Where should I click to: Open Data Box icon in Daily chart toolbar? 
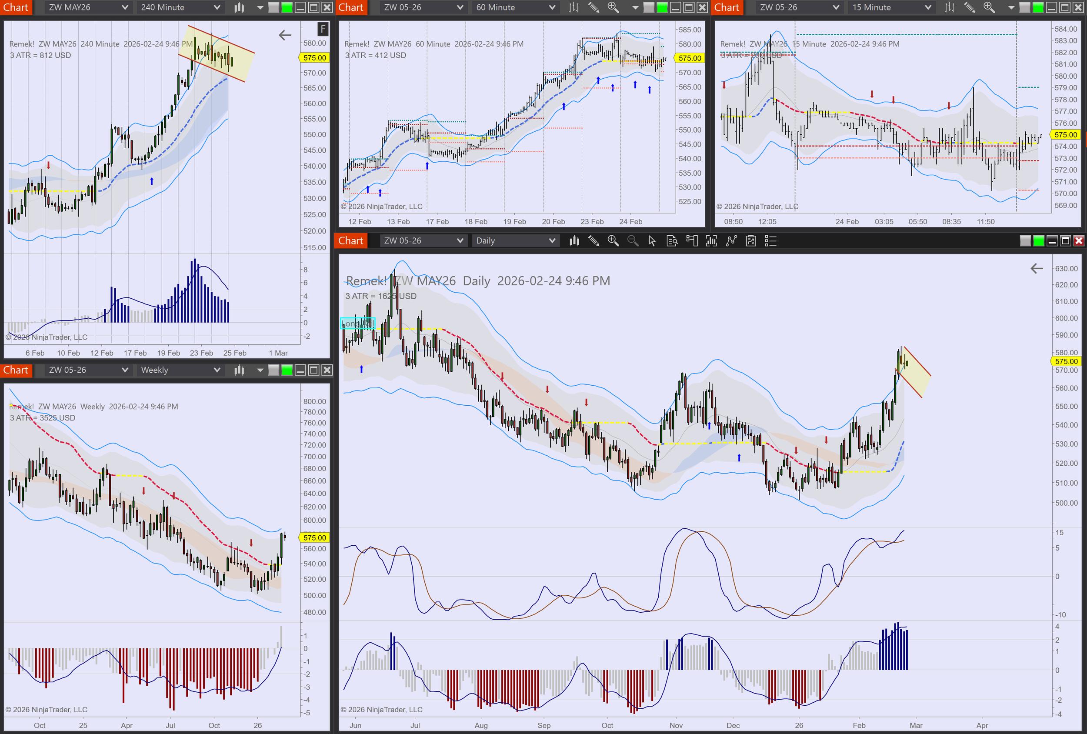click(x=672, y=241)
